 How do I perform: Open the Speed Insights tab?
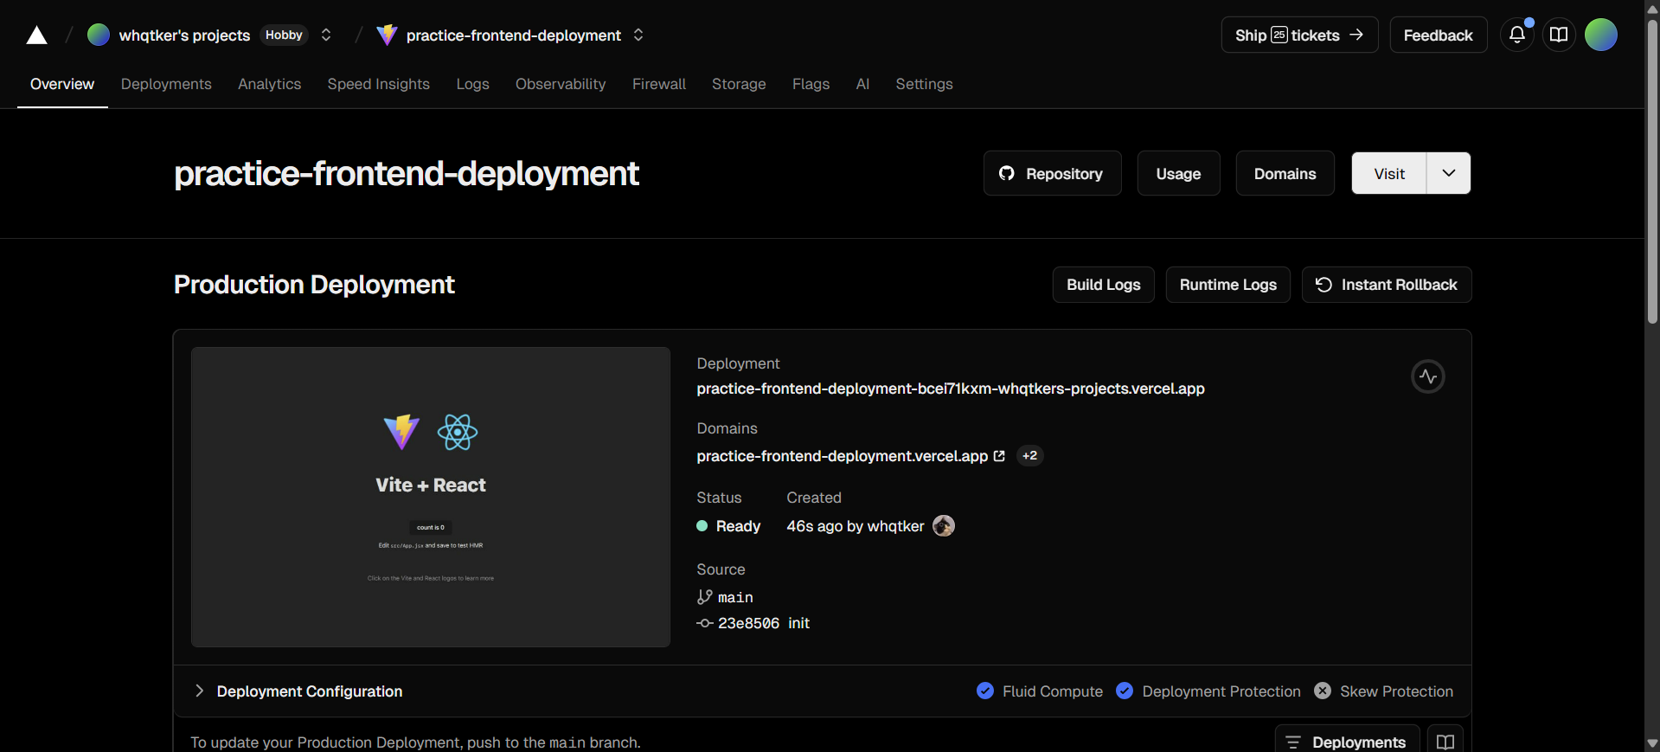pos(379,84)
